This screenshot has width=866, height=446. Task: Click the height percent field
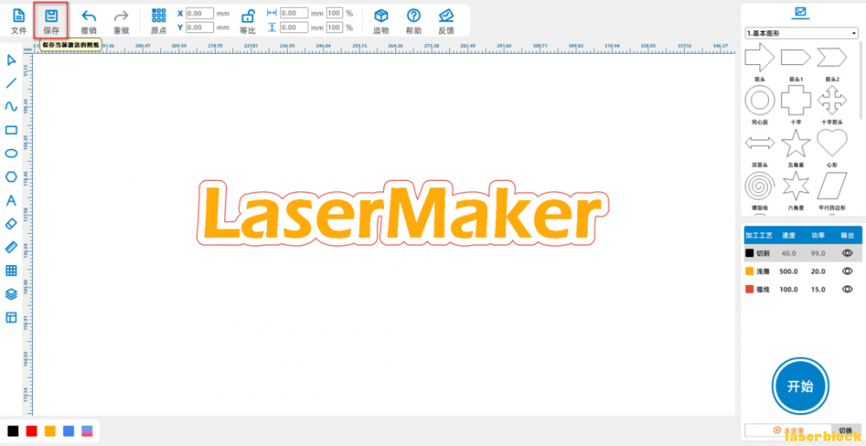[x=335, y=27]
